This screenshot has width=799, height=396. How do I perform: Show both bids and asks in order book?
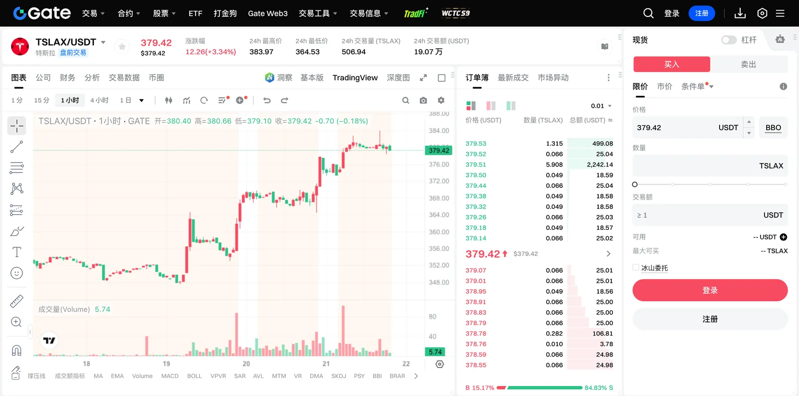pyautogui.click(x=471, y=106)
